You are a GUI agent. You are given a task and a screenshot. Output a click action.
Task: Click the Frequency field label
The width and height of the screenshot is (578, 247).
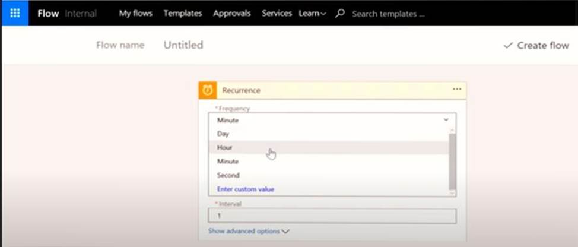[x=233, y=109]
